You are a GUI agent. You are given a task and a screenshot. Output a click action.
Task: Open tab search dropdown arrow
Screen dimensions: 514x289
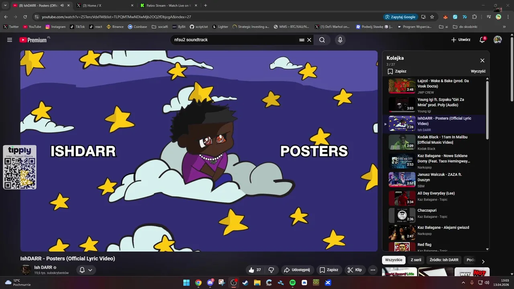[x=5, y=6]
